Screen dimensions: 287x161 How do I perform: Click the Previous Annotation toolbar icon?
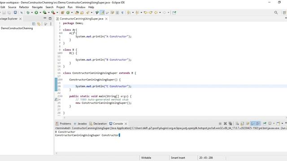coord(137,13)
